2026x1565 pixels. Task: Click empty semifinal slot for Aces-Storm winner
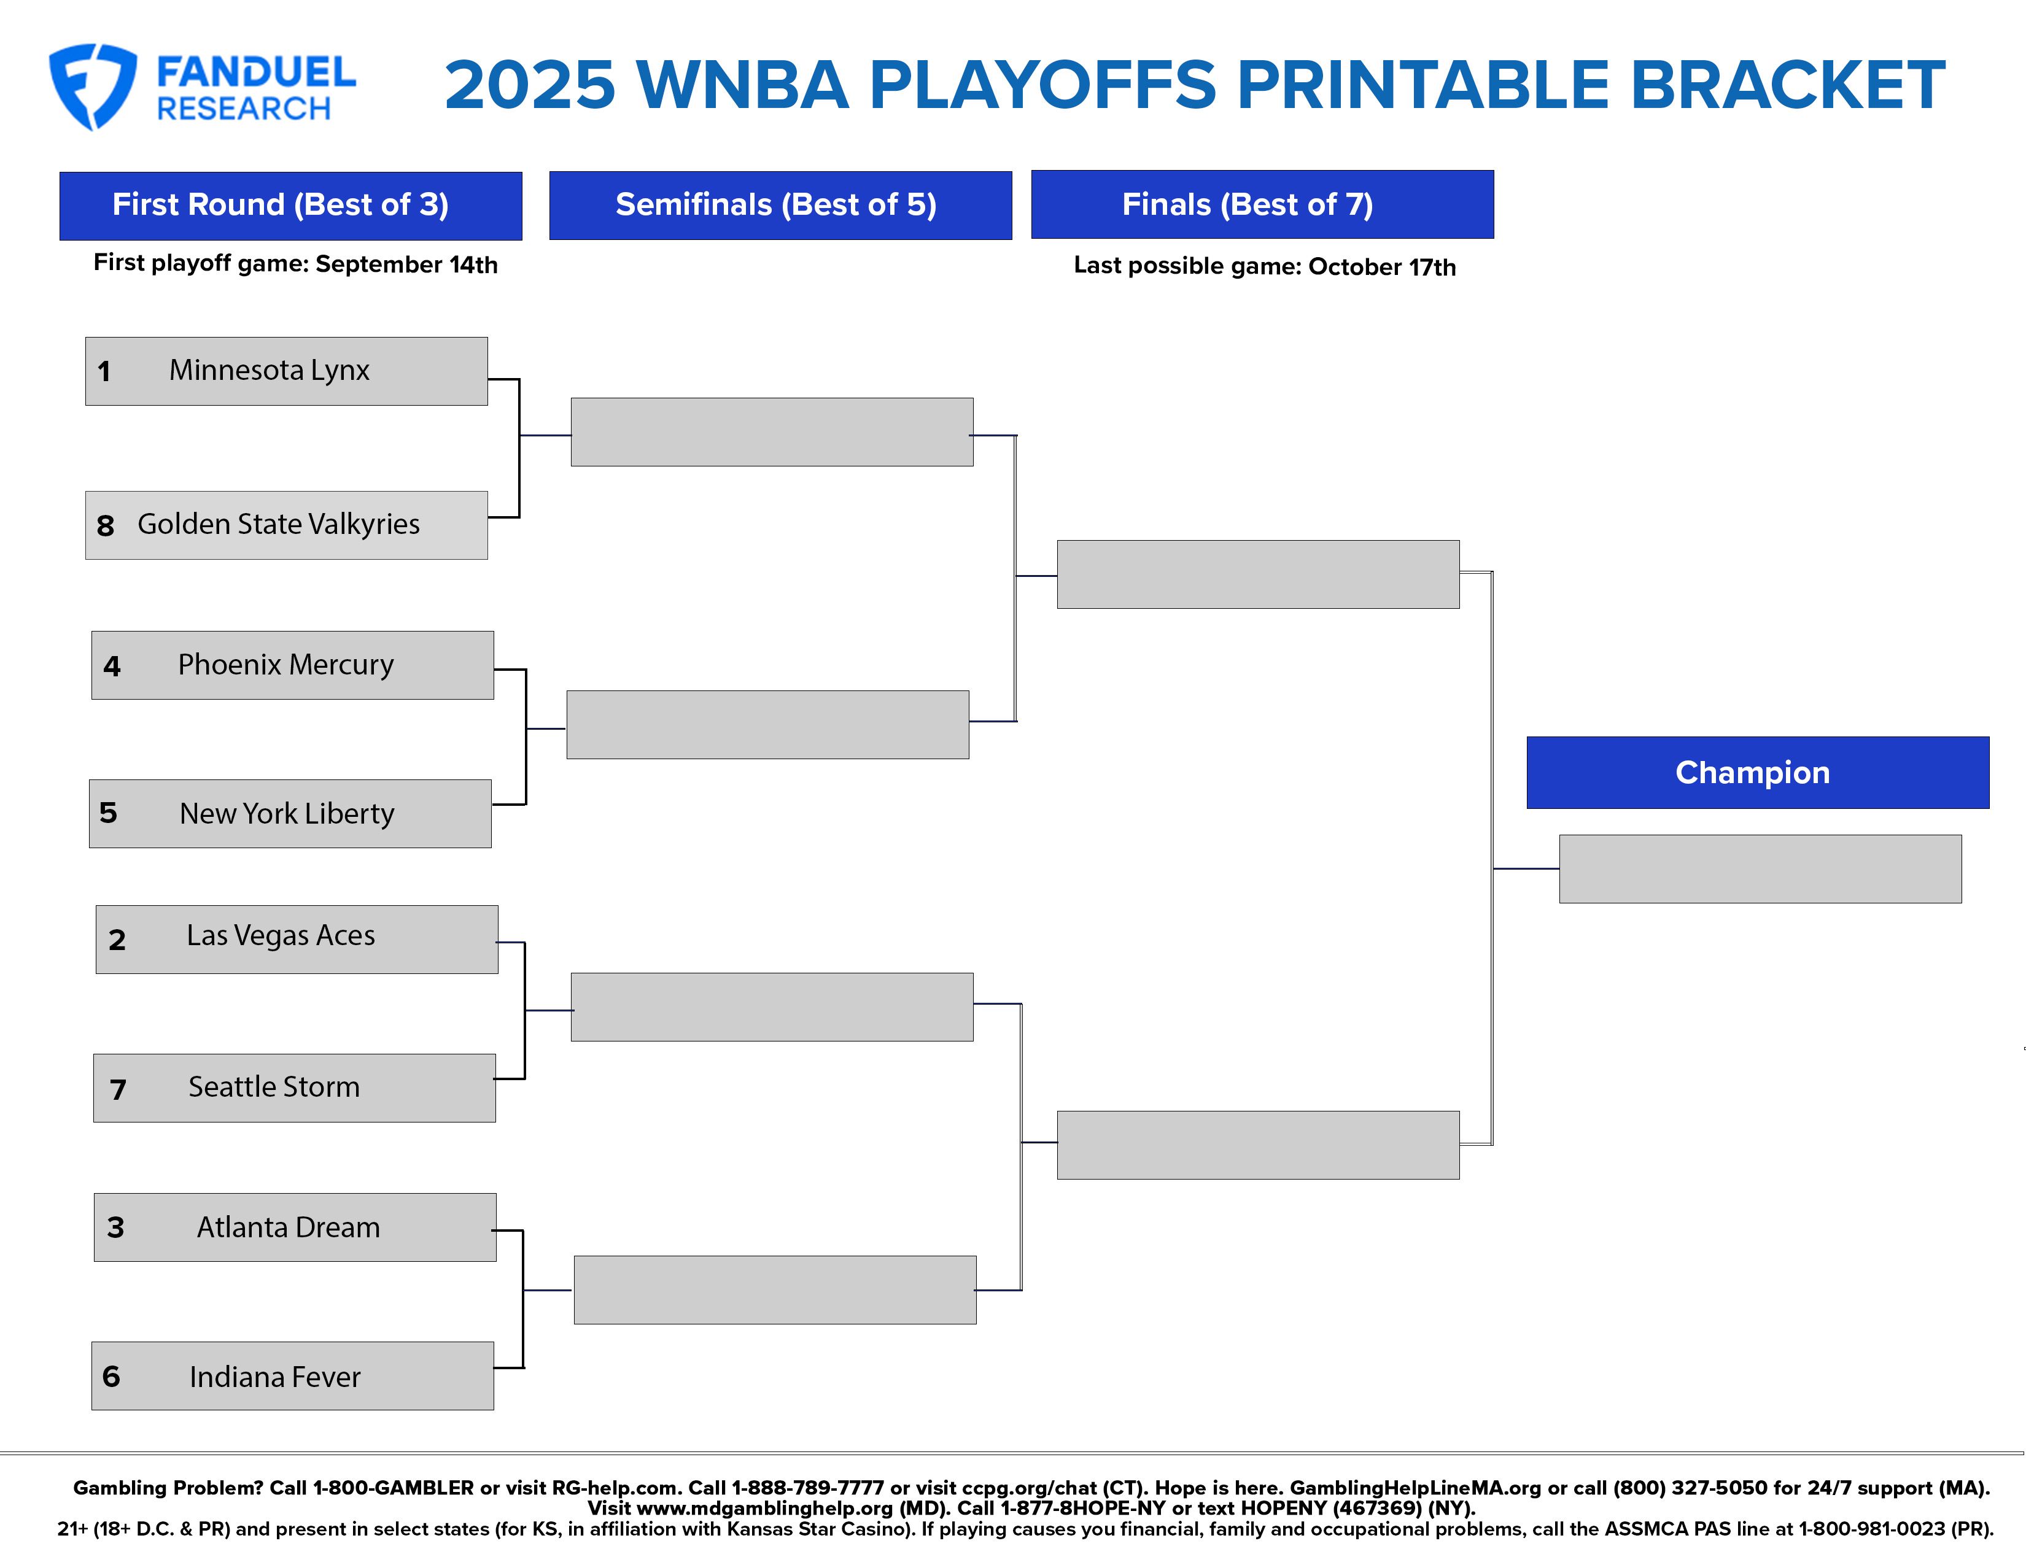tap(772, 1007)
